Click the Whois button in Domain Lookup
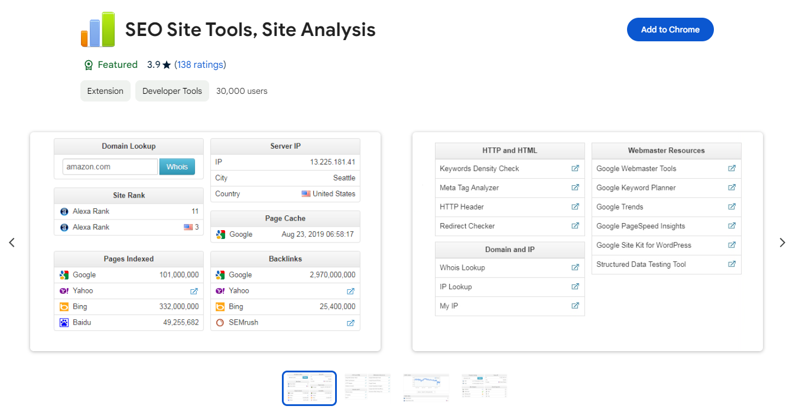The image size is (799, 419). [x=177, y=167]
